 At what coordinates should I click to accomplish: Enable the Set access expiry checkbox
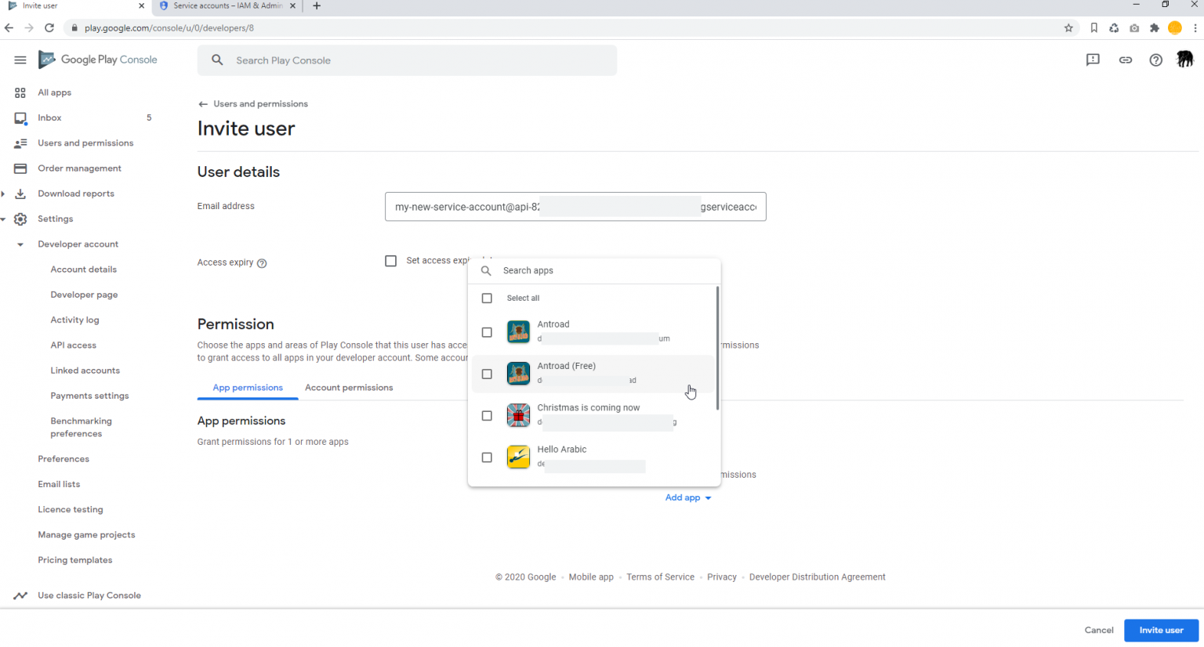[391, 261]
